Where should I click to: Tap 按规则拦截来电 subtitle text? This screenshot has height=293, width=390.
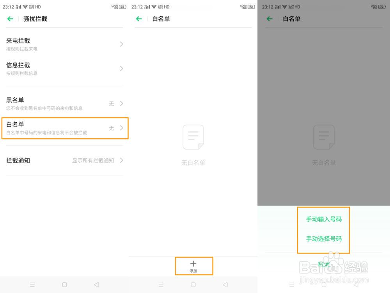[22, 49]
